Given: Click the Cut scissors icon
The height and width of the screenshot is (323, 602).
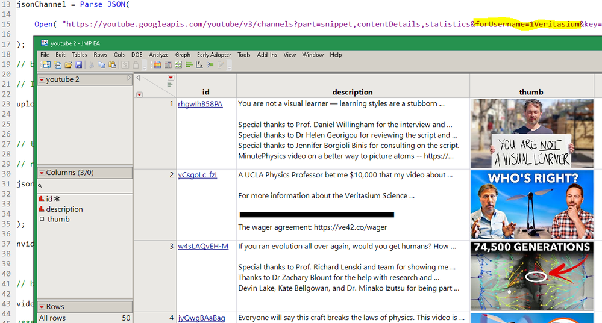Looking at the screenshot, I should (92, 65).
